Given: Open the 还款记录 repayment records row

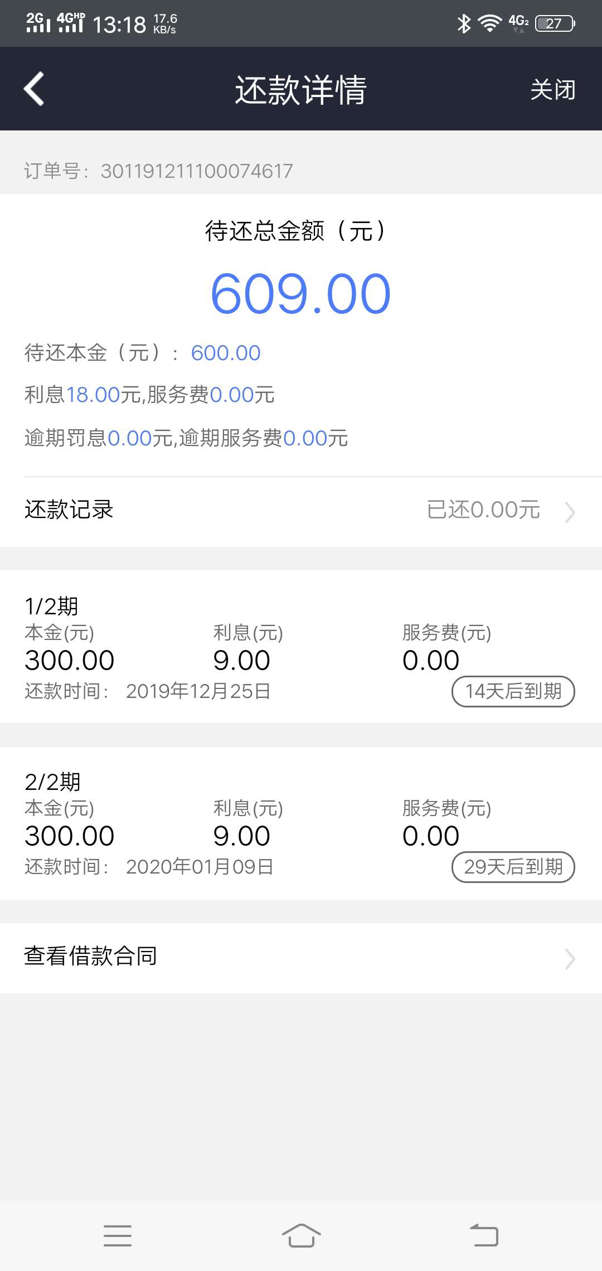Looking at the screenshot, I should click(301, 511).
